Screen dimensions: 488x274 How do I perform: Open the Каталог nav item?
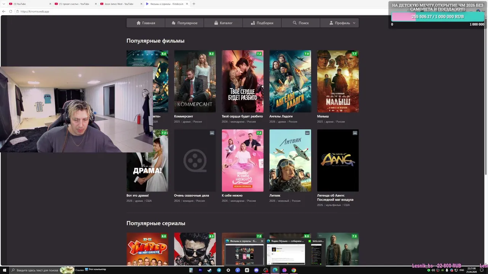point(223,23)
